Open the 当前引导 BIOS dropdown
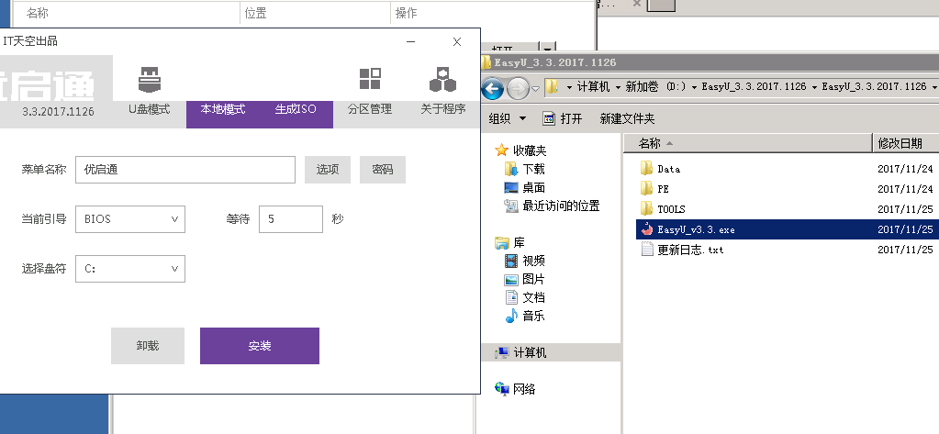This screenshot has height=434, width=939. (x=130, y=219)
